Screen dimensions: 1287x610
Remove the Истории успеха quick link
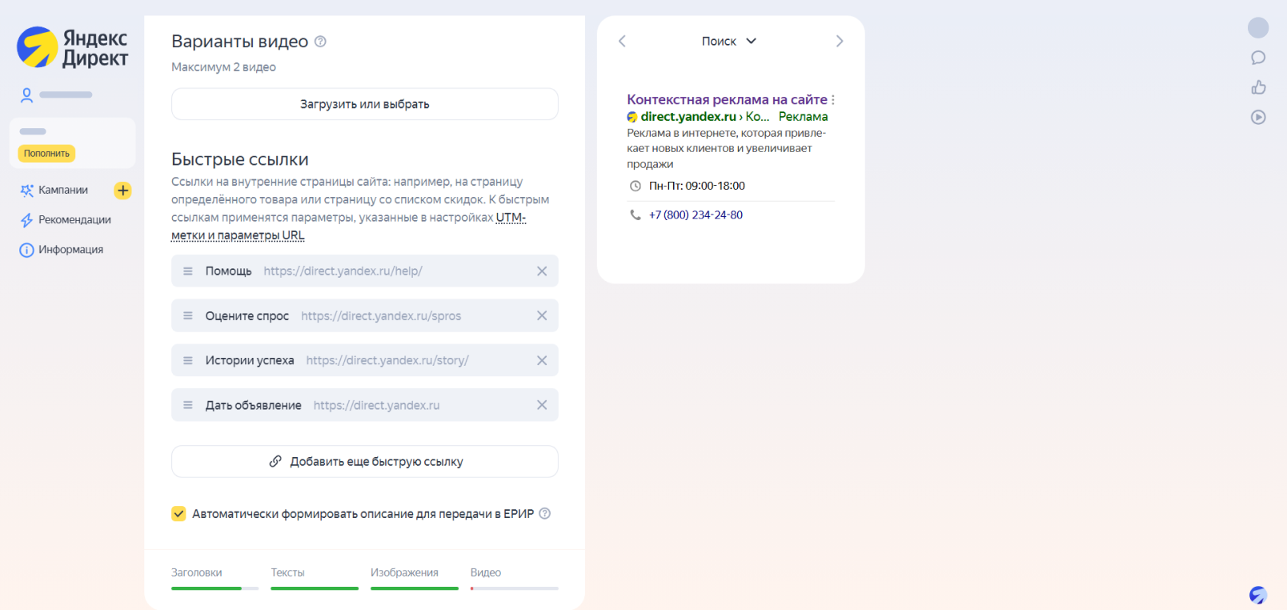542,361
